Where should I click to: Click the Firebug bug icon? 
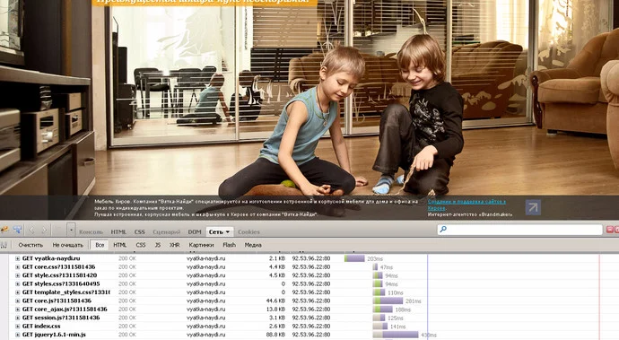[4, 230]
